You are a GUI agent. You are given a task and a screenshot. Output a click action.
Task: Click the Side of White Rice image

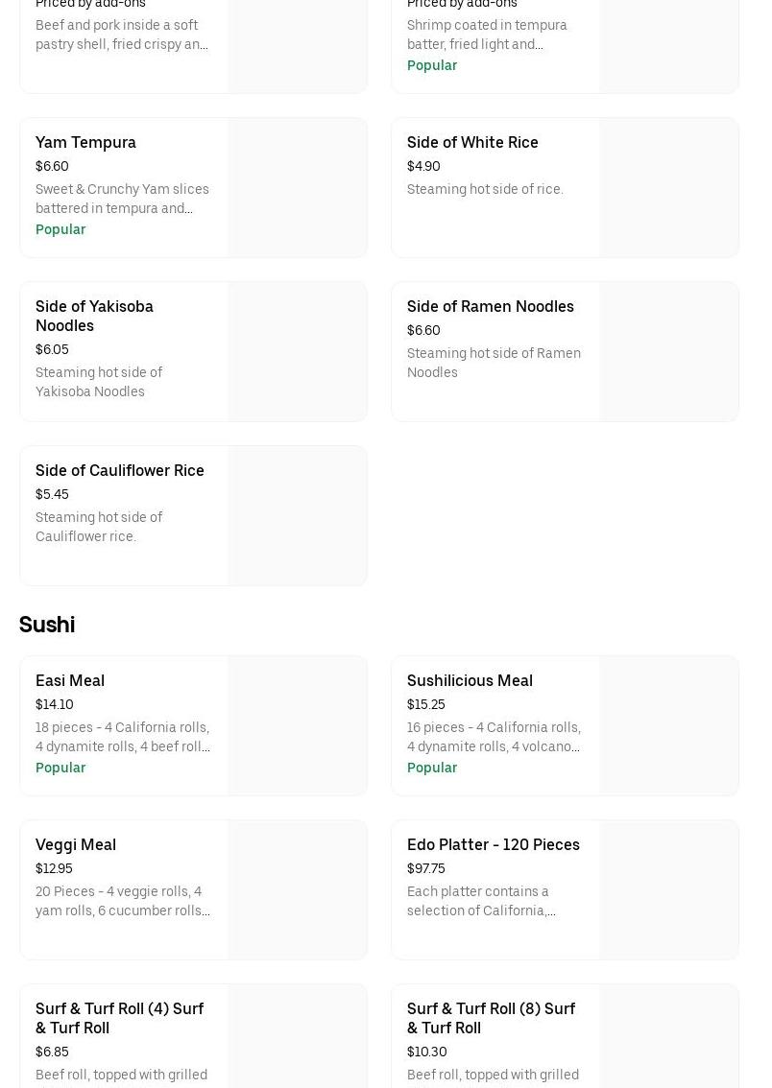tap(668, 188)
